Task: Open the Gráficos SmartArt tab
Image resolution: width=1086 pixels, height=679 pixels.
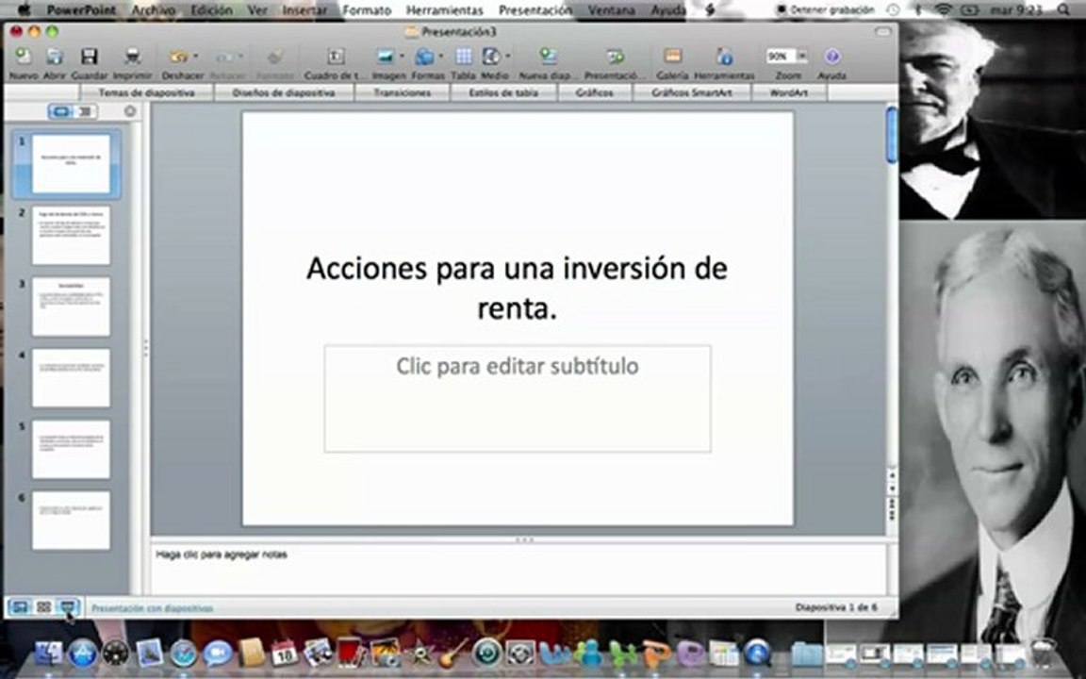Action: tap(691, 92)
